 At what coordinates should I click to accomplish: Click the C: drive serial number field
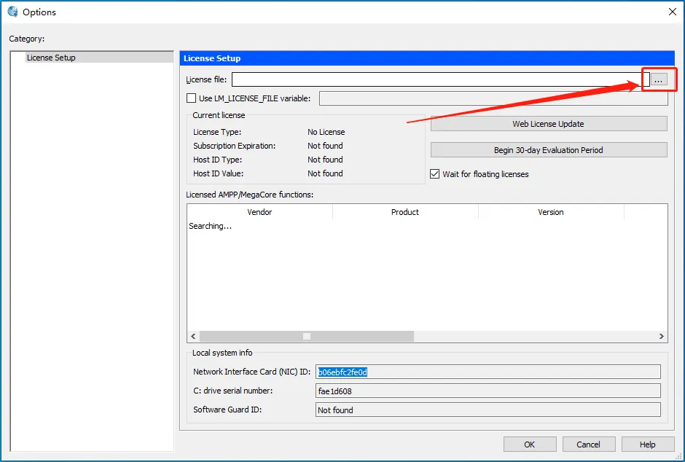488,391
